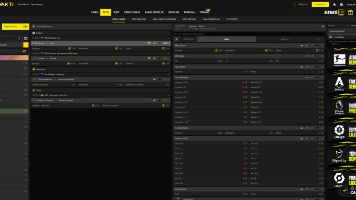Select the MAÇ ÖNCESİ yellow button

[14, 26]
